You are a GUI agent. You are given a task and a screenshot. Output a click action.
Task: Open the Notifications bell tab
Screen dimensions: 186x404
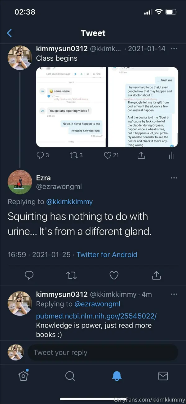point(116,376)
